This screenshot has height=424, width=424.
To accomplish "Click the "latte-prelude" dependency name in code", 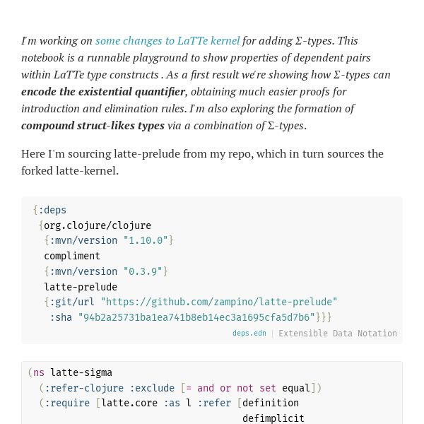I will 81,287.
